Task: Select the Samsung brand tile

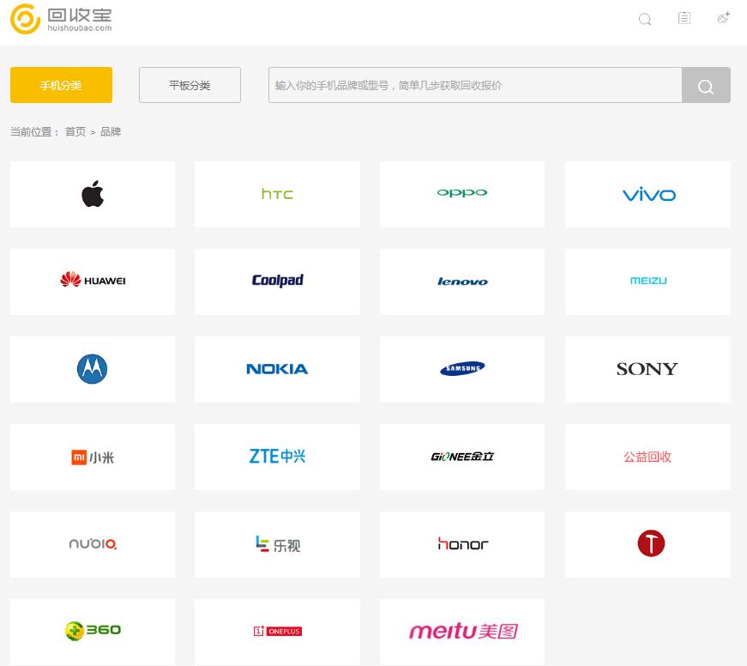Action: coord(462,369)
